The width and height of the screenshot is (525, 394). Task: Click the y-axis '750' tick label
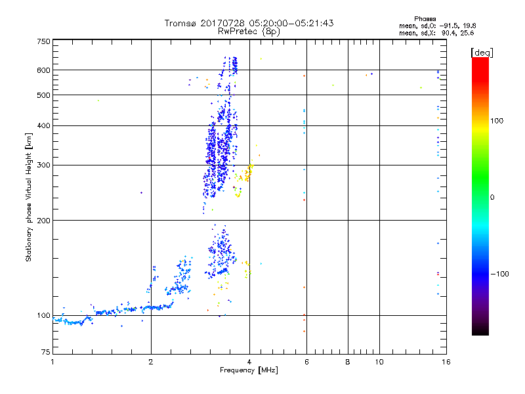tap(43, 41)
